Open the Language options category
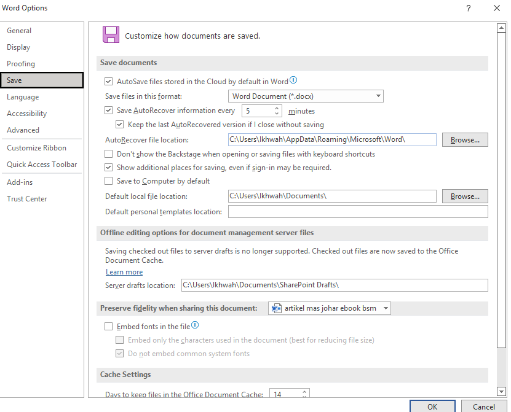The height and width of the screenshot is (412, 511). point(42,97)
